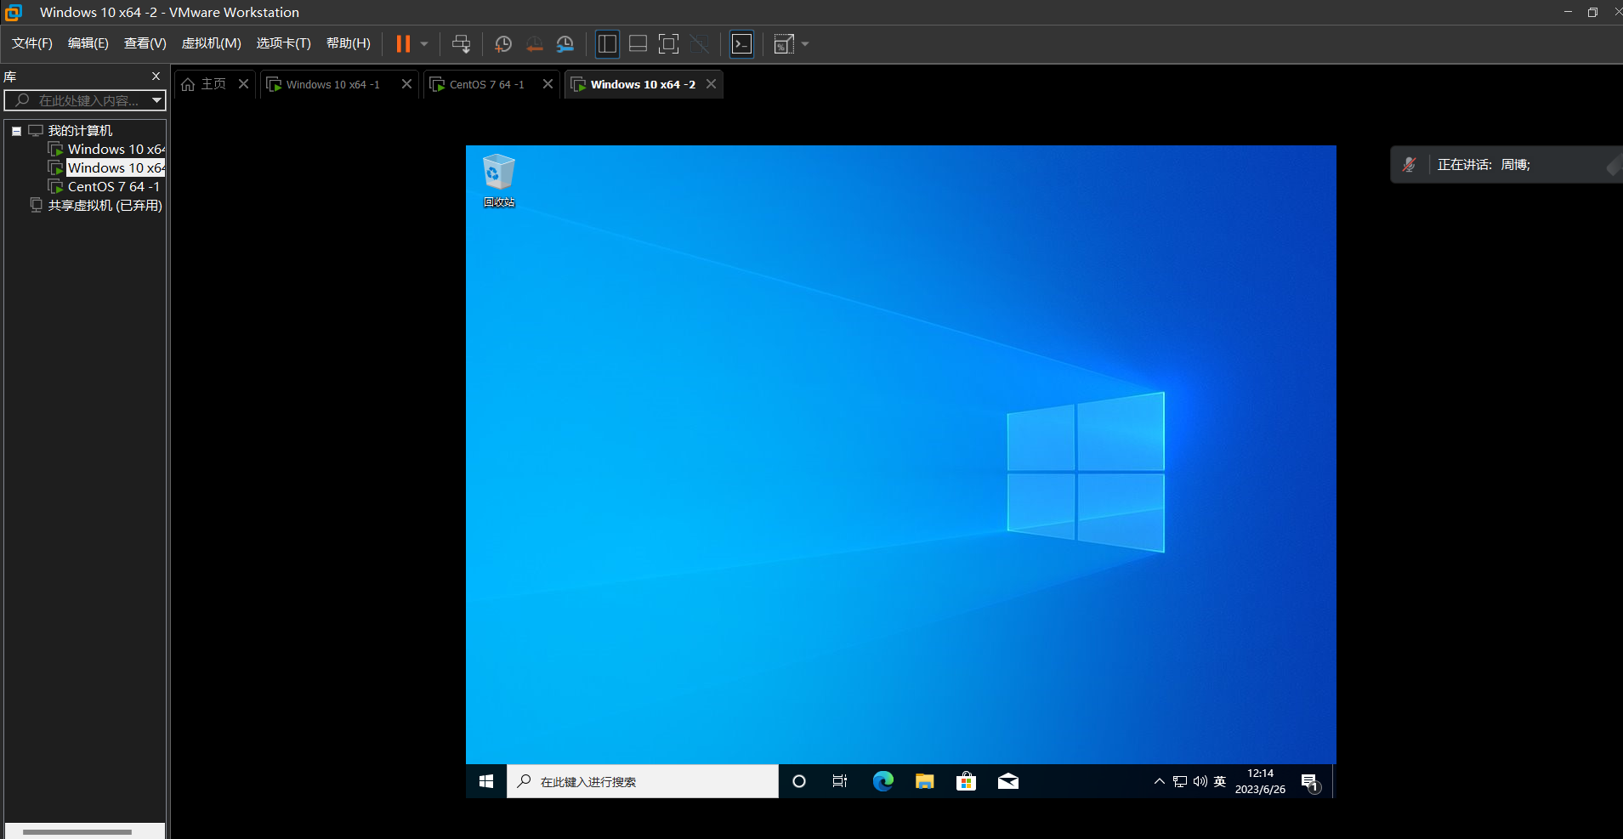Screen dimensions: 1623x839
Task: Open Task View on the guest taskbar
Action: (x=840, y=781)
